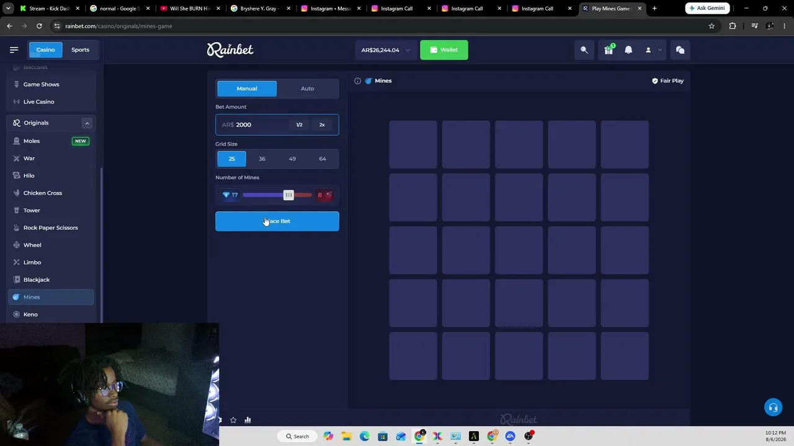Halve the bet with 1/2 button
Screen dimensions: 794x446
pyautogui.click(x=299, y=125)
